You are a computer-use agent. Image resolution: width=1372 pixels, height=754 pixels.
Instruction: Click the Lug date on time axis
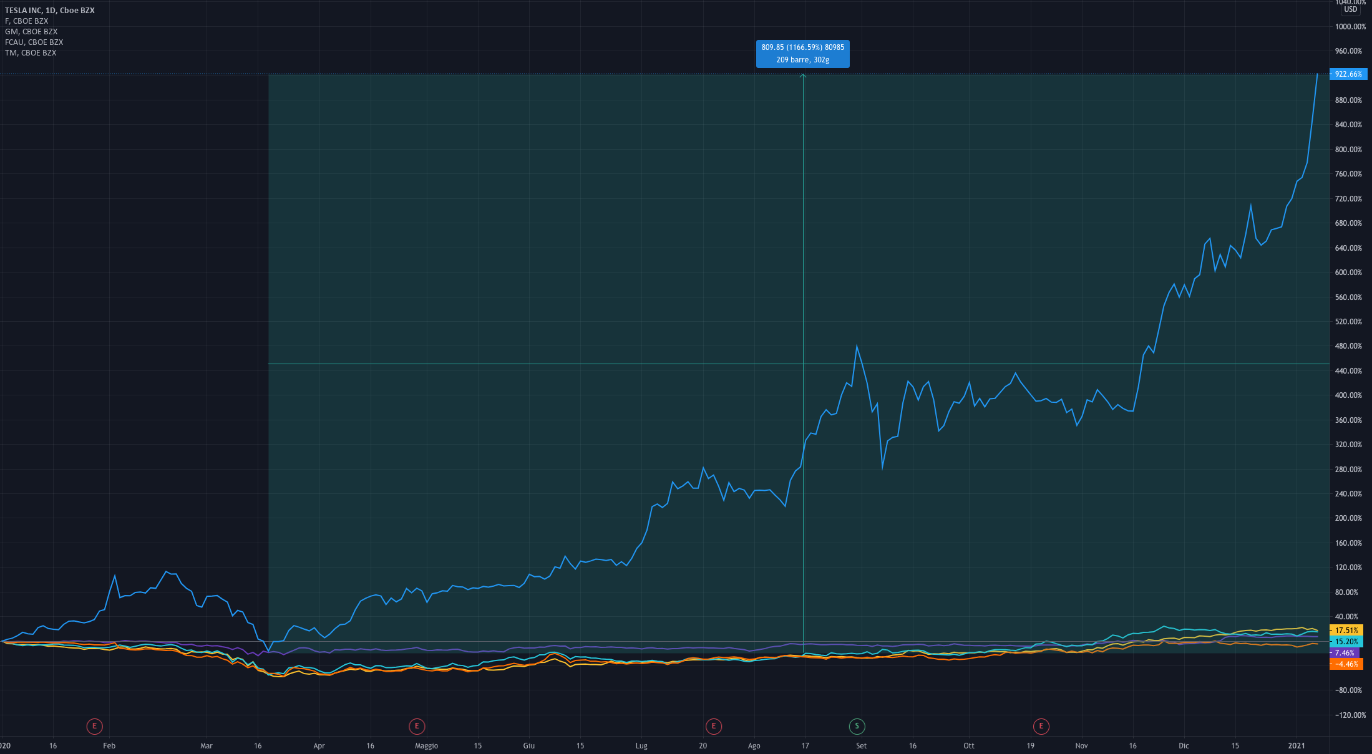pyautogui.click(x=641, y=746)
